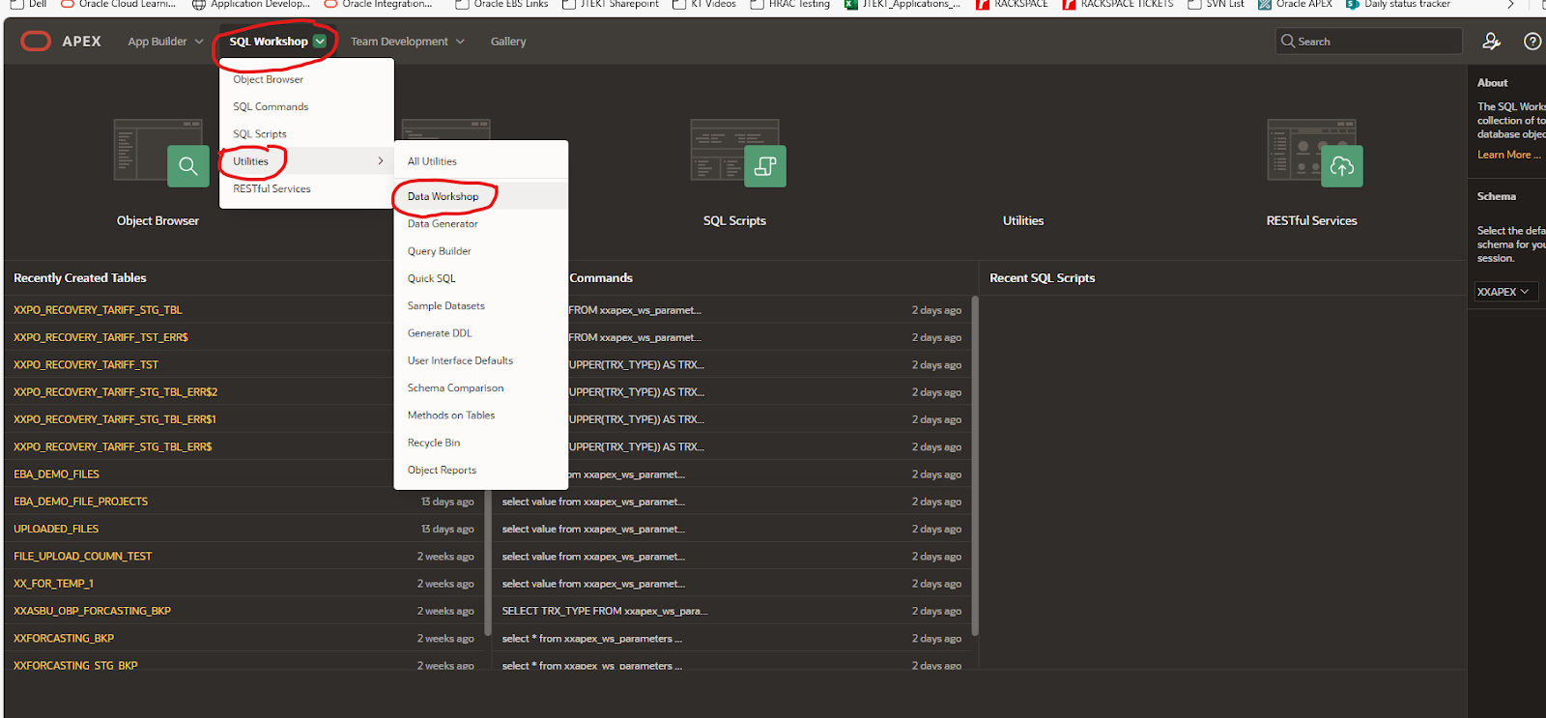Open table XXASBU_OBP_FORCASTING_BKP
Image resolution: width=1546 pixels, height=718 pixels.
[x=92, y=611]
